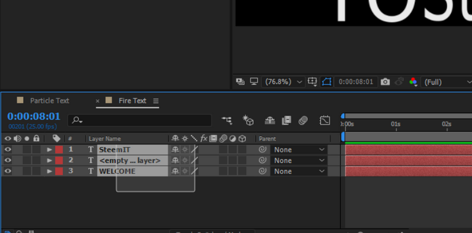The width and height of the screenshot is (472, 233).
Task: Toggle the lock box for SteemIT layer
Action: [x=36, y=150]
